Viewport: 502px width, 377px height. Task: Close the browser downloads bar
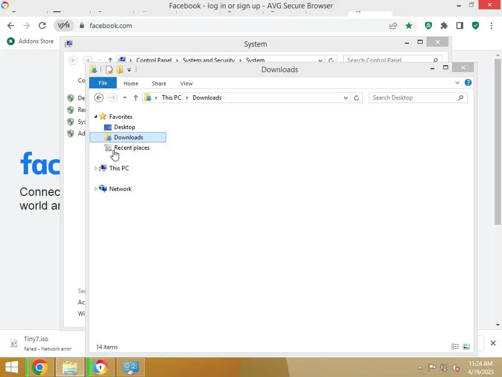[493, 343]
